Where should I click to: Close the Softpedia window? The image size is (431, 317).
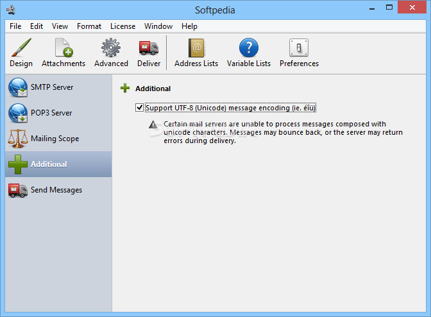[x=412, y=8]
